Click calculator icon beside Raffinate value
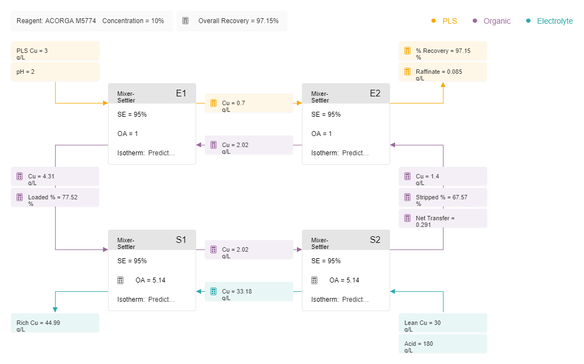584x364 pixels. 408,72
